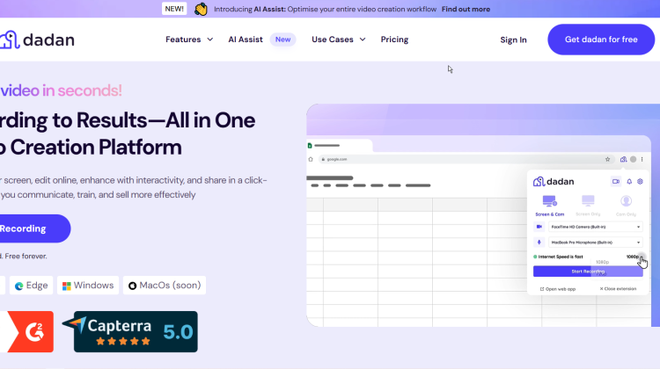This screenshot has height=369, width=660.
Task: Click the New badge beside AI Assist
Action: 282,40
